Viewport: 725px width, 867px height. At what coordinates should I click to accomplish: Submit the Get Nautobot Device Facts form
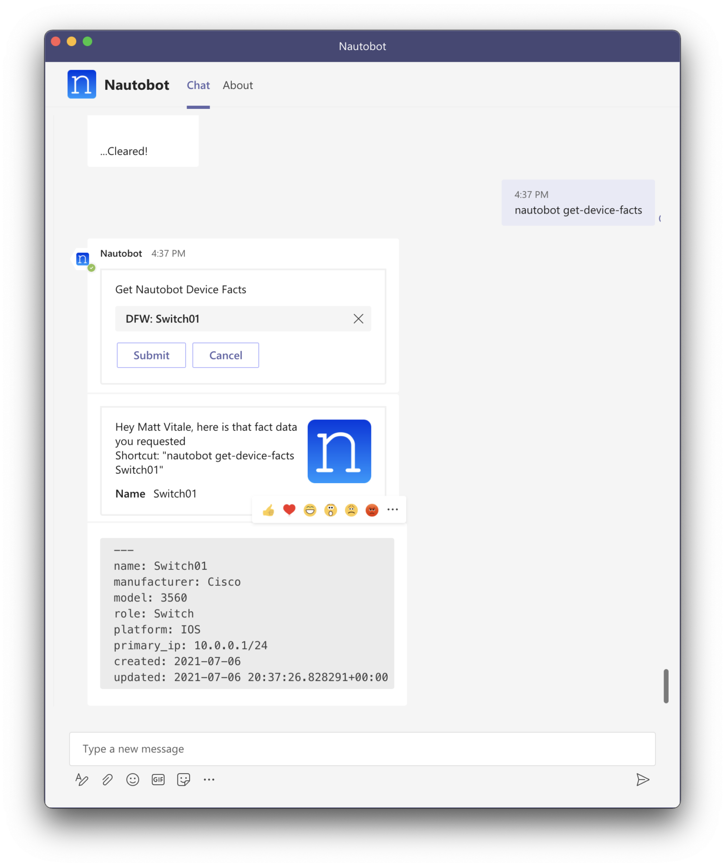click(x=151, y=355)
